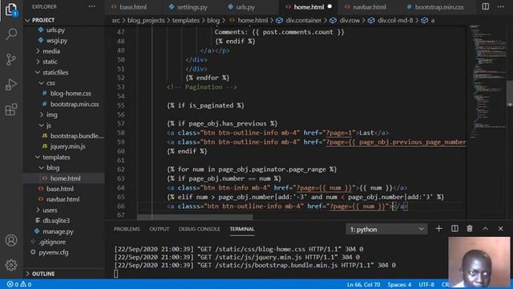This screenshot has width=513, height=289.
Task: Close the terminal panel
Action: pos(500,229)
